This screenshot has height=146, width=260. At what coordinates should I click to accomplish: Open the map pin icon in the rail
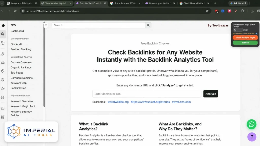[x=3, y=71]
